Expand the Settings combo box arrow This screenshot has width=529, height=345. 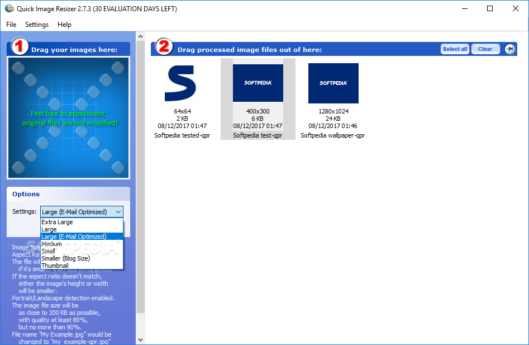click(x=118, y=212)
